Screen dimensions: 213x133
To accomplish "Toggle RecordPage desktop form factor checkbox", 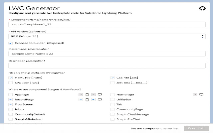I will click(93, 100).
